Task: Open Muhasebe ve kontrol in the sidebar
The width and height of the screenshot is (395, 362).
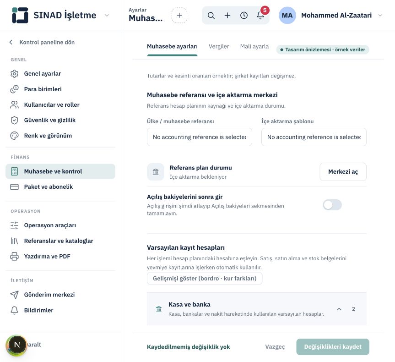Action: point(60,171)
